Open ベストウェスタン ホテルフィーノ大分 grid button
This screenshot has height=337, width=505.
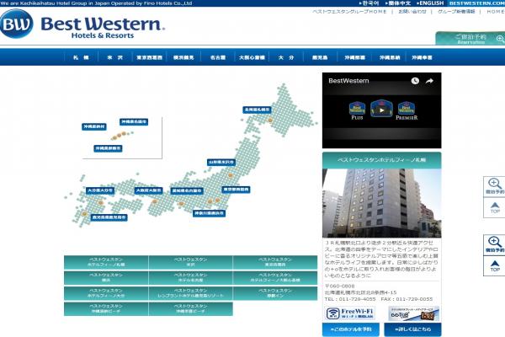tap(106, 293)
